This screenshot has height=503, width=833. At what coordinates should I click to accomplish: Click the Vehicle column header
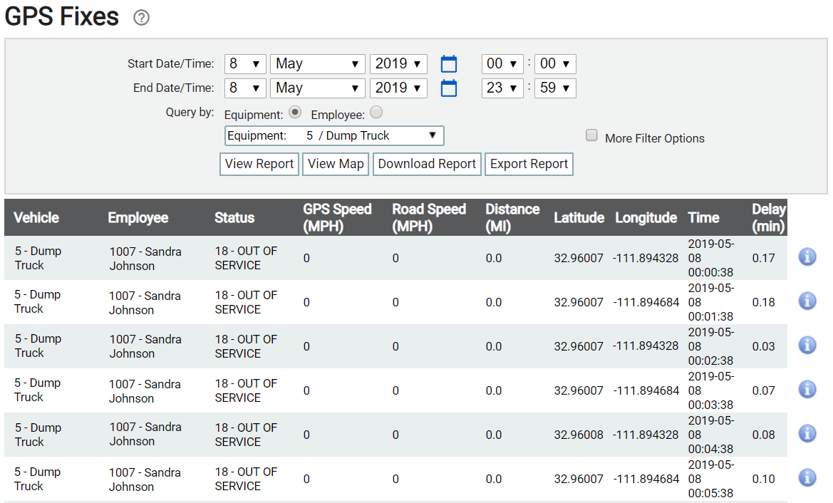tap(36, 218)
